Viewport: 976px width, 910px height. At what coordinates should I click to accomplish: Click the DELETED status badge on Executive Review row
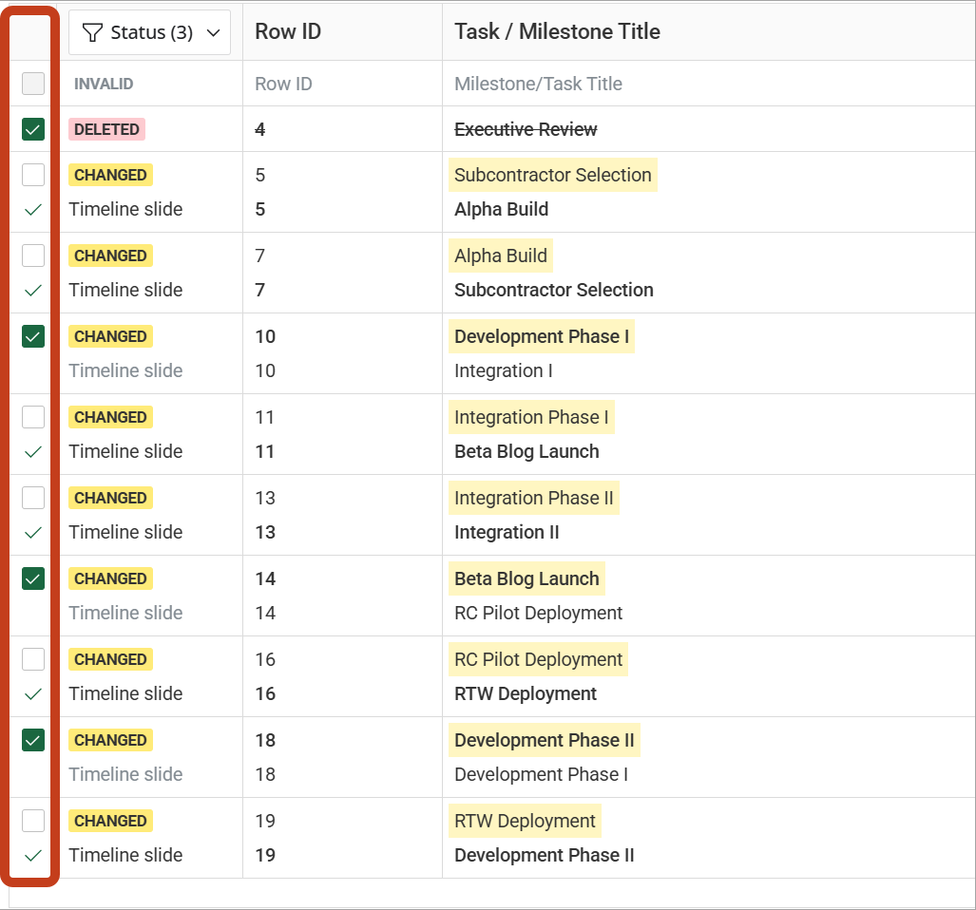point(106,128)
